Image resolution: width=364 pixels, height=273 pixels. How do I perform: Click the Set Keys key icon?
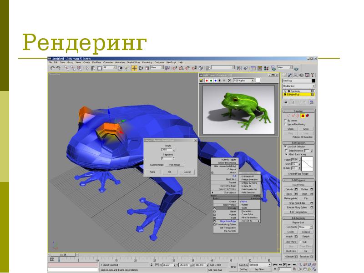(x=233, y=267)
